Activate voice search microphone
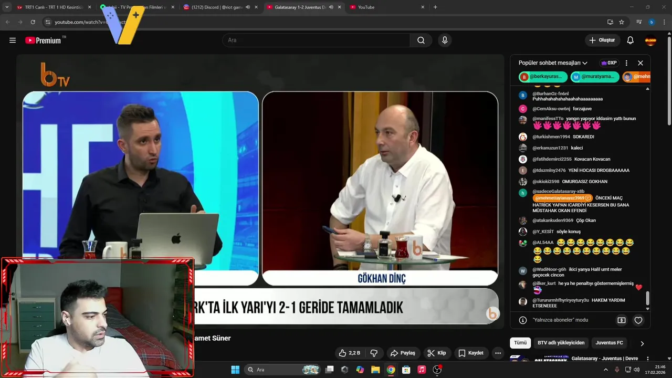Screen dimensions: 672x378 [x=445, y=40]
